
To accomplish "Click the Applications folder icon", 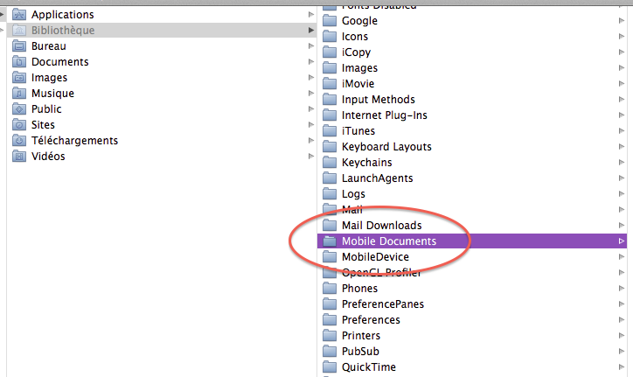I will (x=19, y=15).
